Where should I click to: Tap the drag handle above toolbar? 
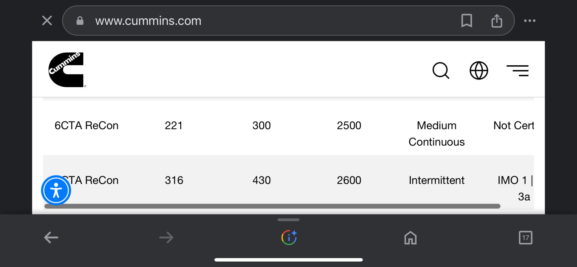point(288,220)
